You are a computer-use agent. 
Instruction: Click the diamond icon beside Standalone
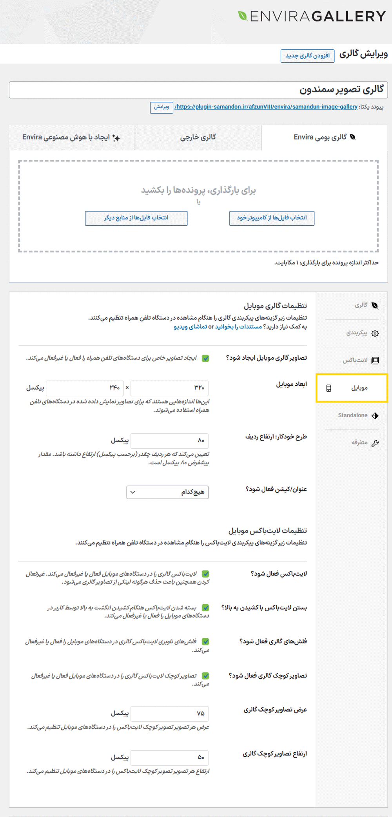(375, 415)
